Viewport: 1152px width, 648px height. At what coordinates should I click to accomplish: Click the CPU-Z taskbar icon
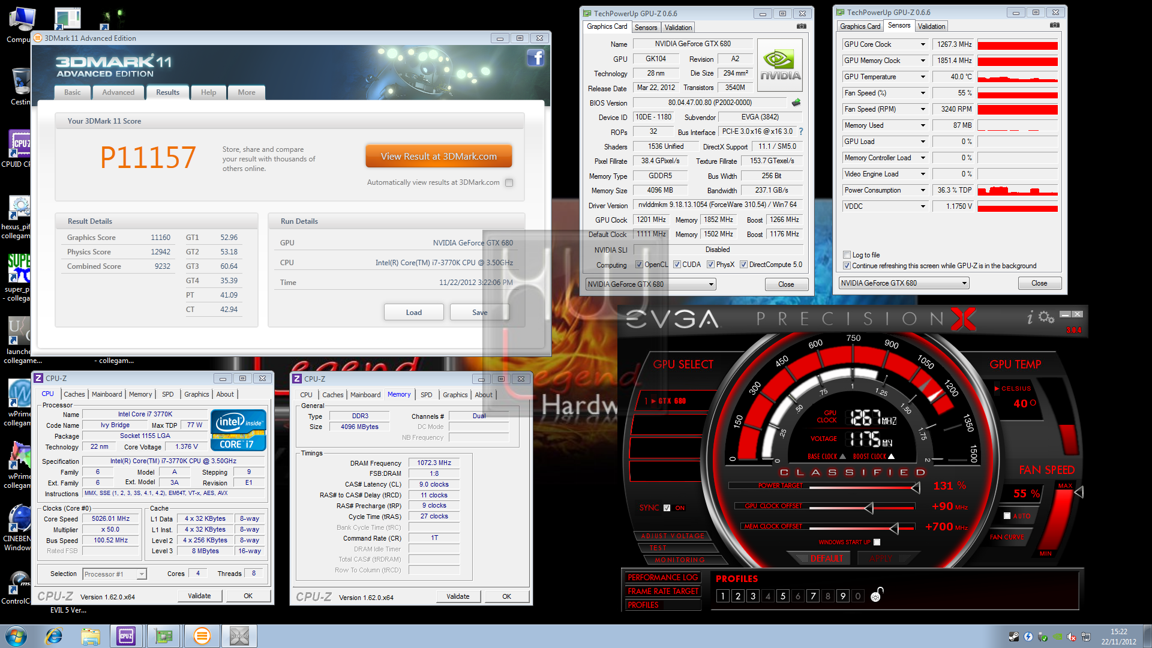(126, 636)
